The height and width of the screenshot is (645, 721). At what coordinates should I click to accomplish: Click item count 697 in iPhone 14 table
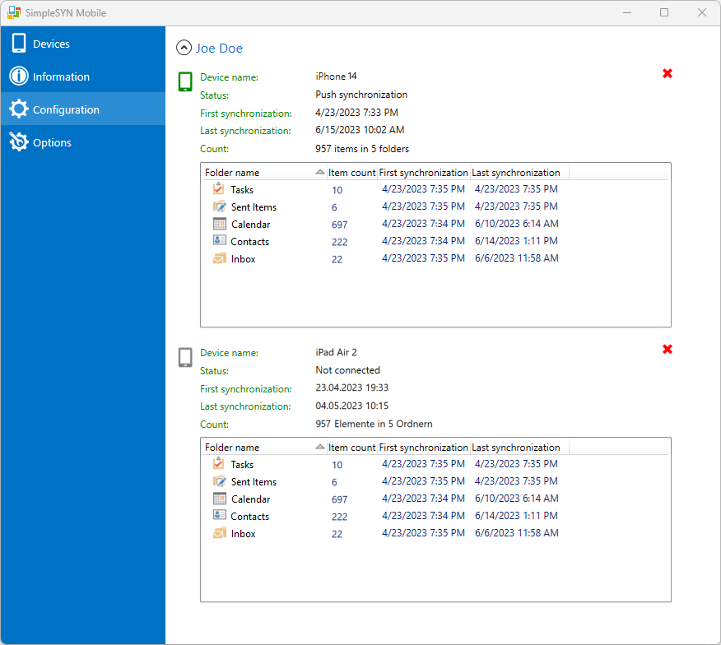pyautogui.click(x=339, y=225)
